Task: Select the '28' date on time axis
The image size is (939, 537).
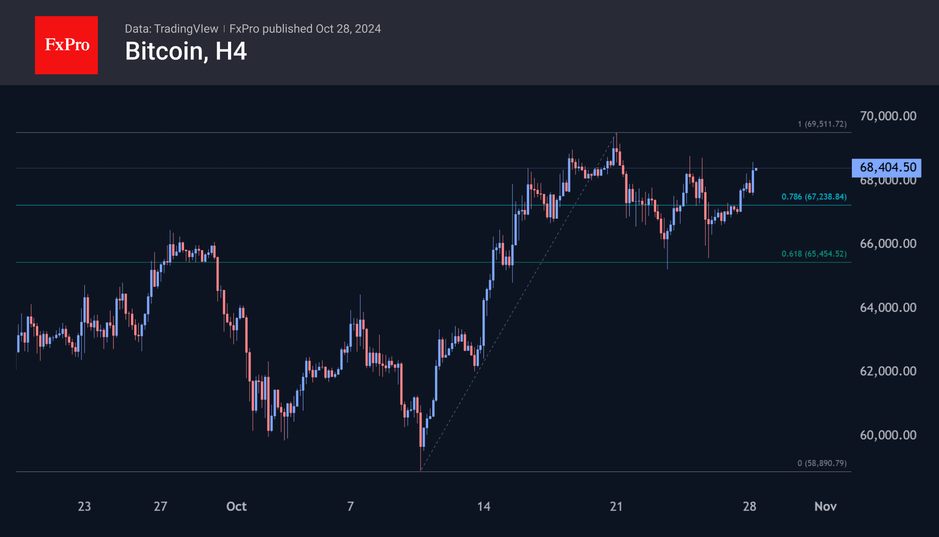Action: pos(749,506)
